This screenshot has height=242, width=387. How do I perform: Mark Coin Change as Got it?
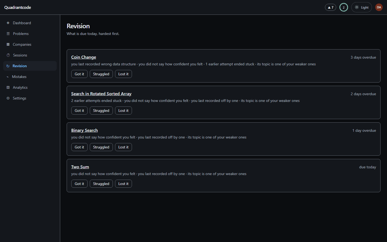(x=79, y=74)
